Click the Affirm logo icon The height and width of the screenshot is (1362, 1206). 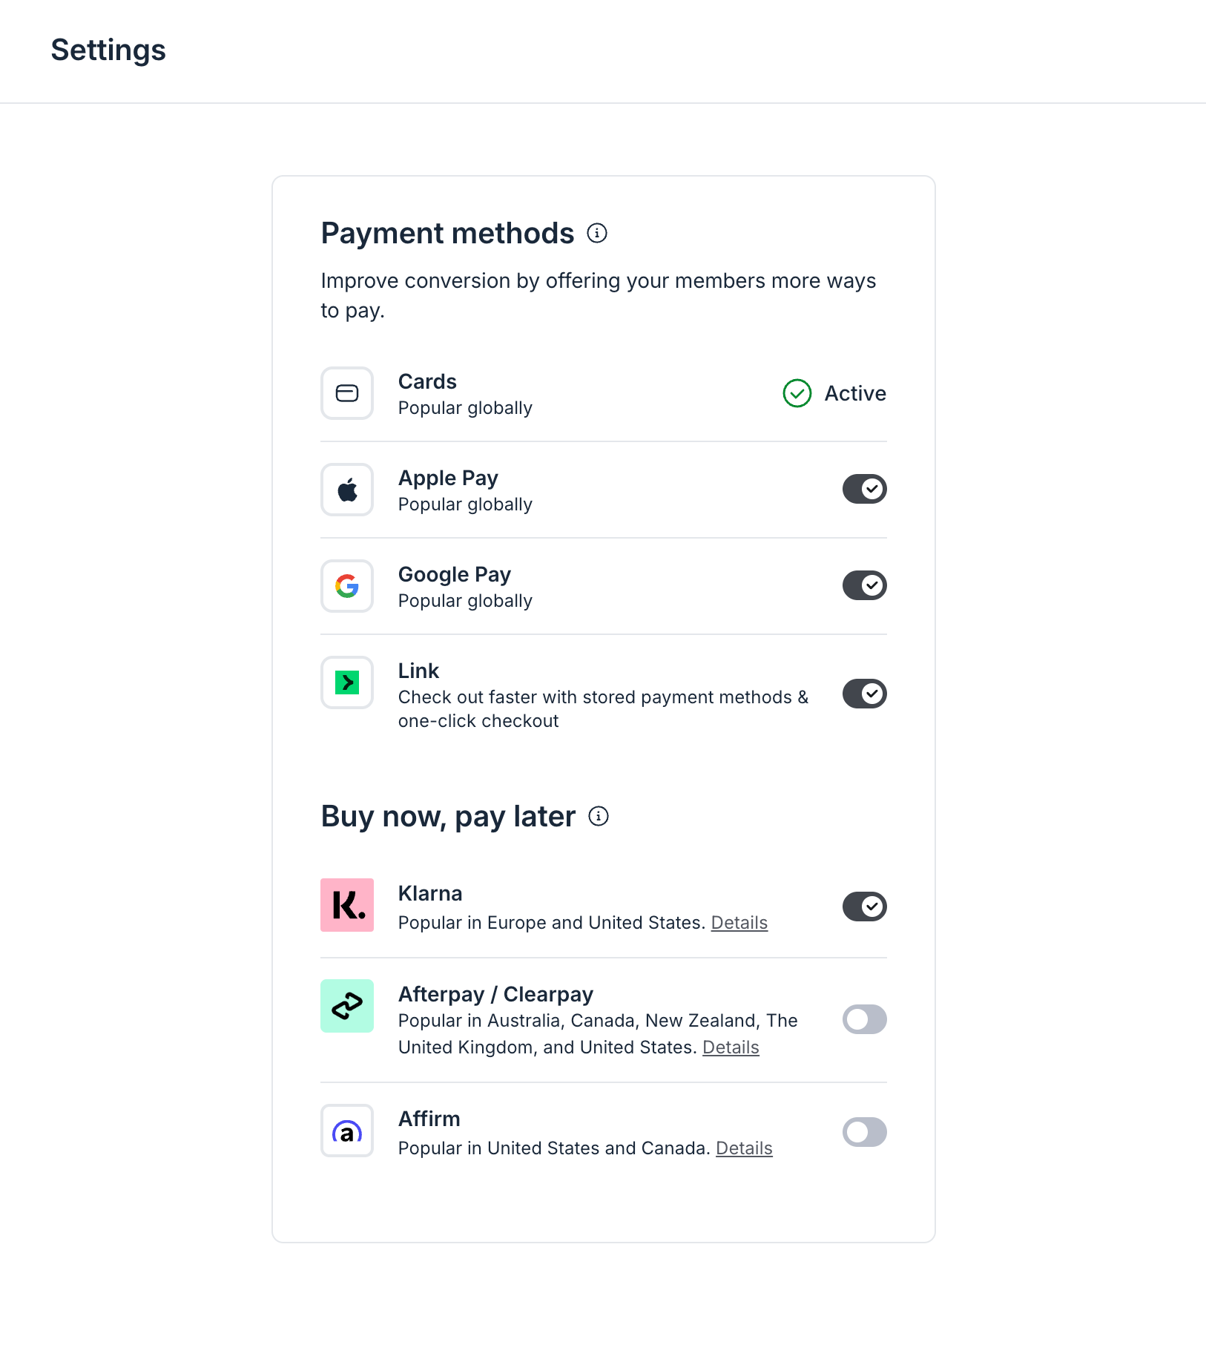[346, 1131]
